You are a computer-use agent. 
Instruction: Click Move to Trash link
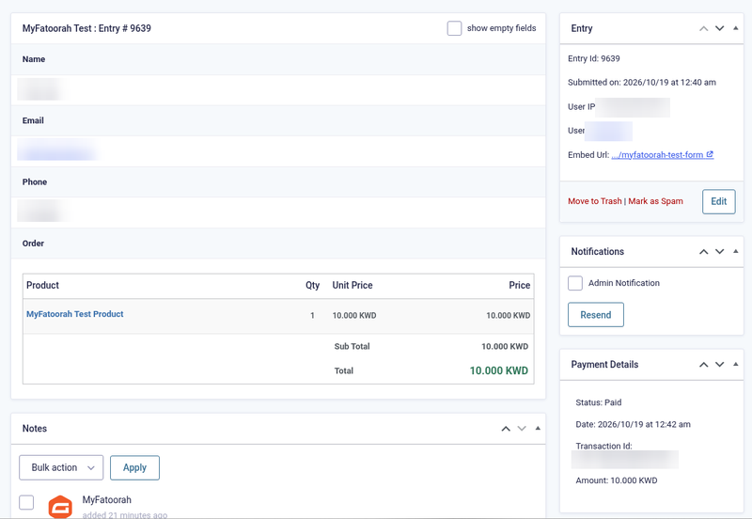[595, 201]
